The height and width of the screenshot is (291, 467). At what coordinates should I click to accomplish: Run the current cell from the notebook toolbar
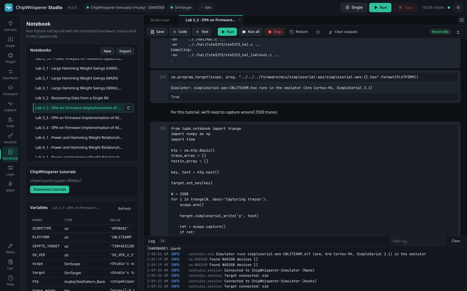[227, 32]
